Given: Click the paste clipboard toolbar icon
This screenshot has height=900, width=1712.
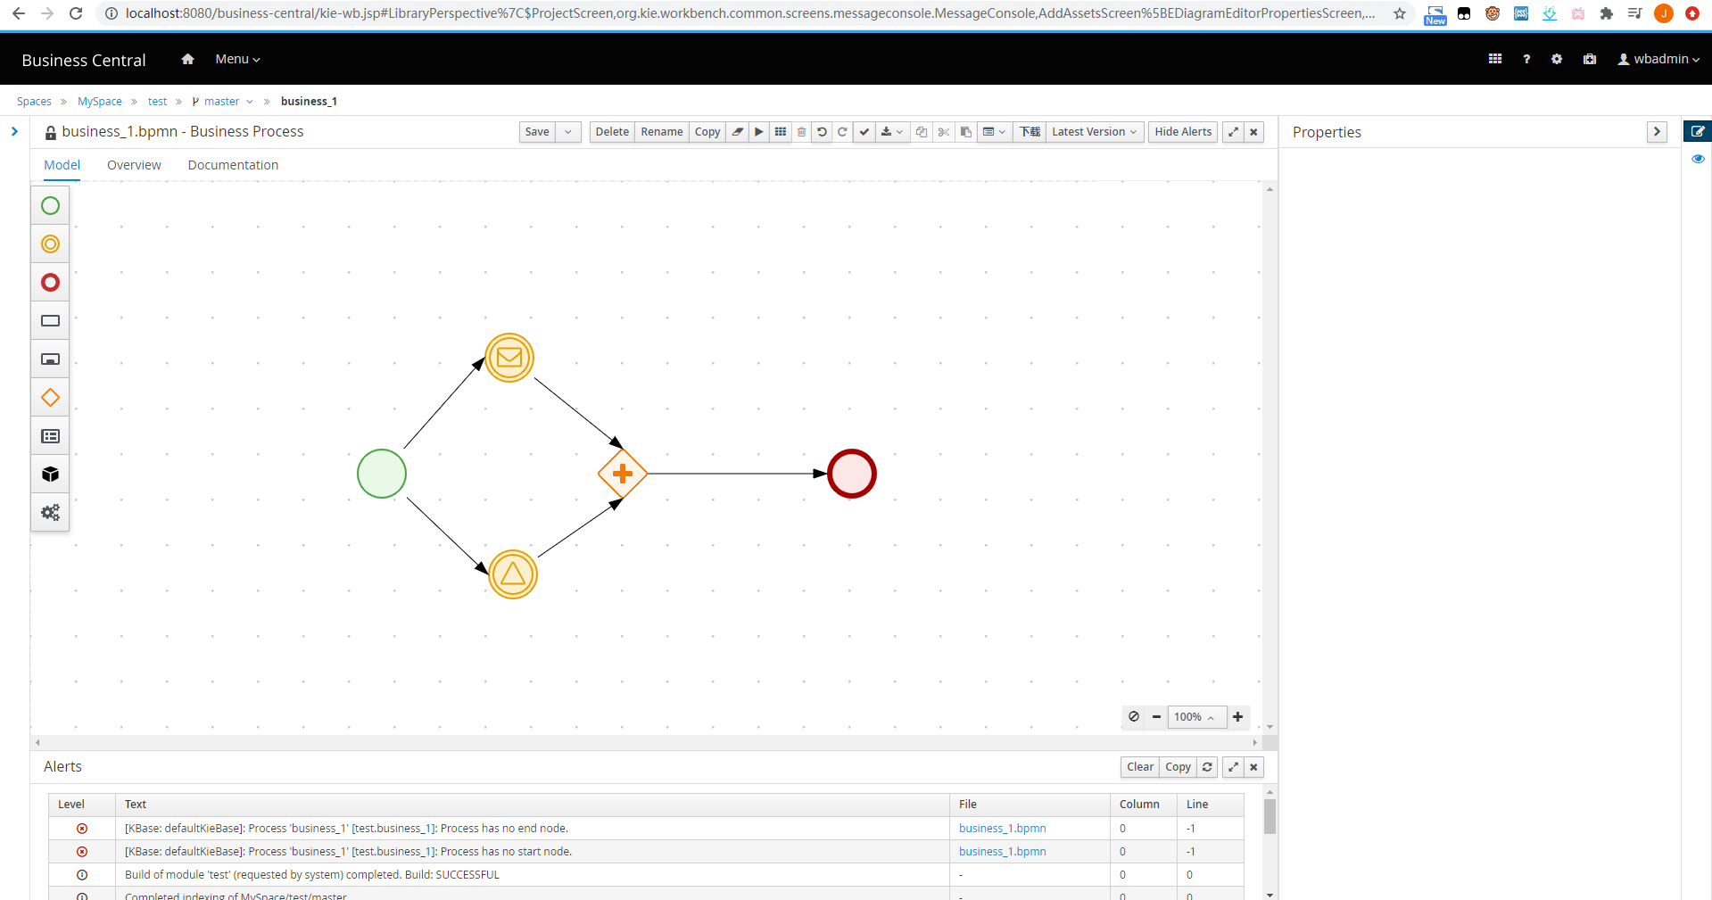Looking at the screenshot, I should click(x=965, y=132).
